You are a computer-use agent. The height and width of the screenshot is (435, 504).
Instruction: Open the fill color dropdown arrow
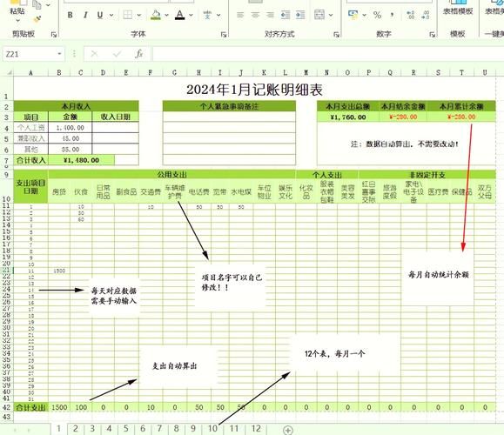coord(166,15)
